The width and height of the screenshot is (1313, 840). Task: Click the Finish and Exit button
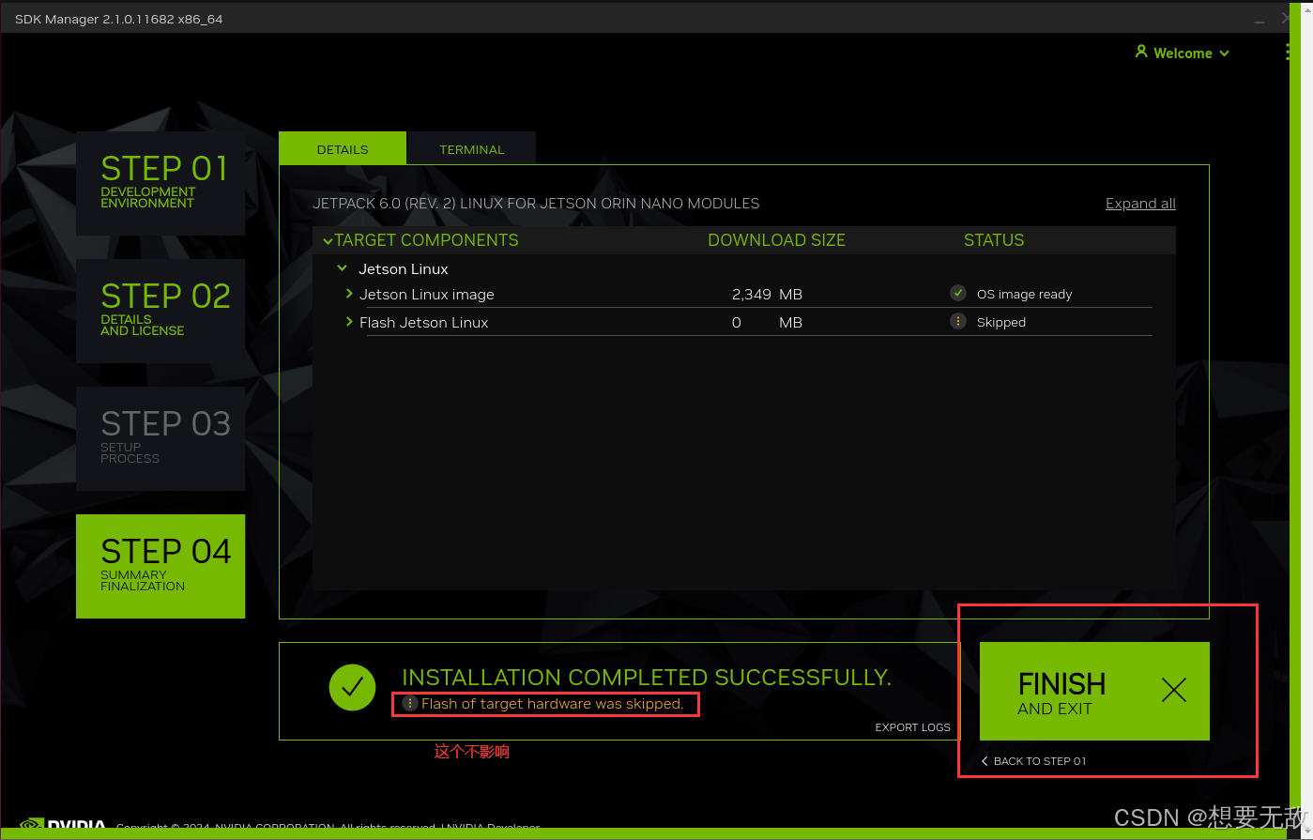pos(1094,692)
